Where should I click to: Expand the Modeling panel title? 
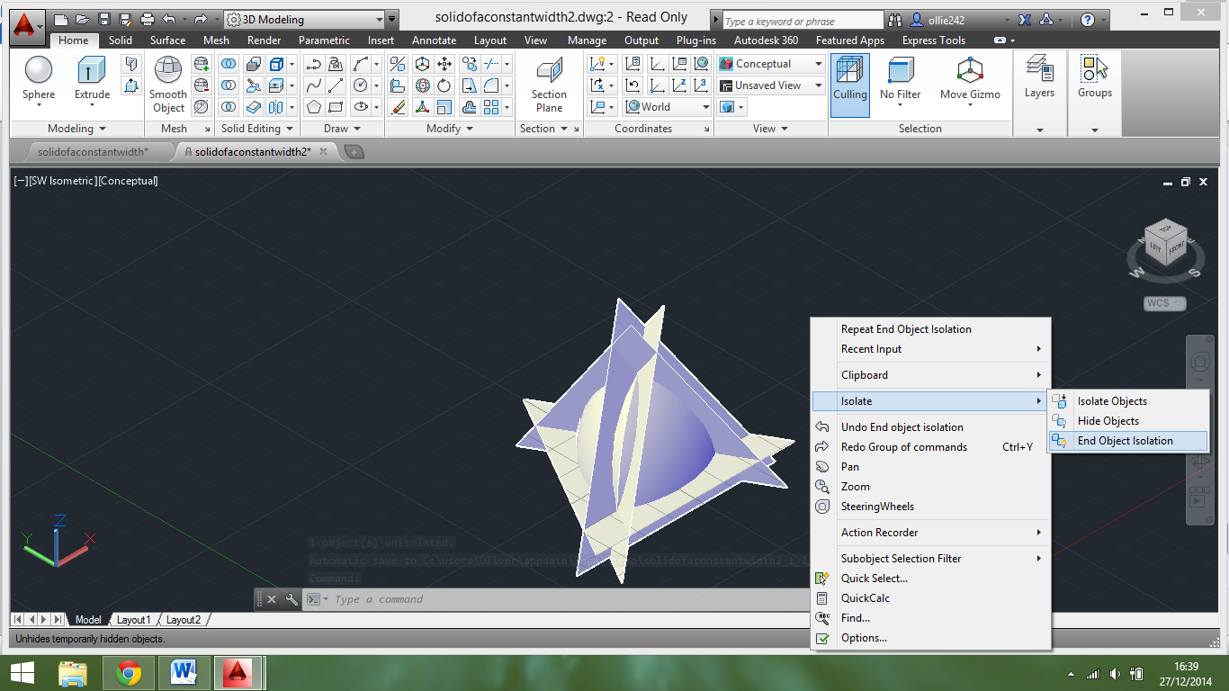coord(76,129)
